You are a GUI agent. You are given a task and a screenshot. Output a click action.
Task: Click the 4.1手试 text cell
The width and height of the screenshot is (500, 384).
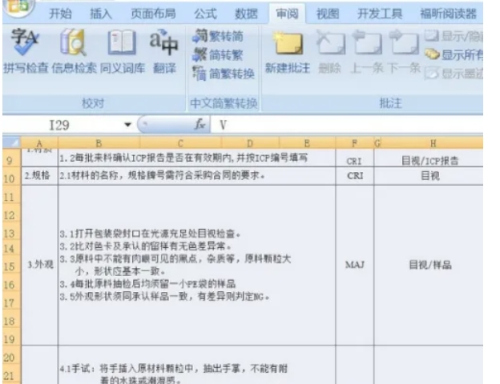pyautogui.click(x=197, y=366)
